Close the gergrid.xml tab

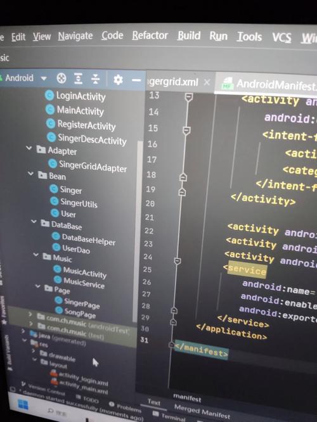point(207,82)
